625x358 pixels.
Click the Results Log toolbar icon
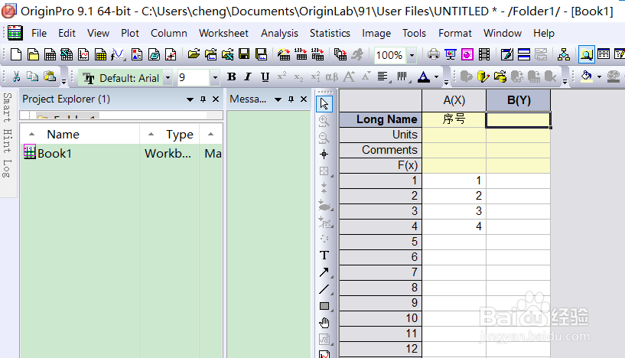(x=604, y=54)
